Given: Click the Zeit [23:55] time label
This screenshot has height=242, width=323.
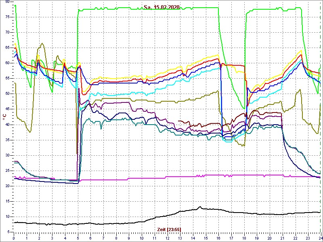Looking at the screenshot, I should tap(169, 229).
